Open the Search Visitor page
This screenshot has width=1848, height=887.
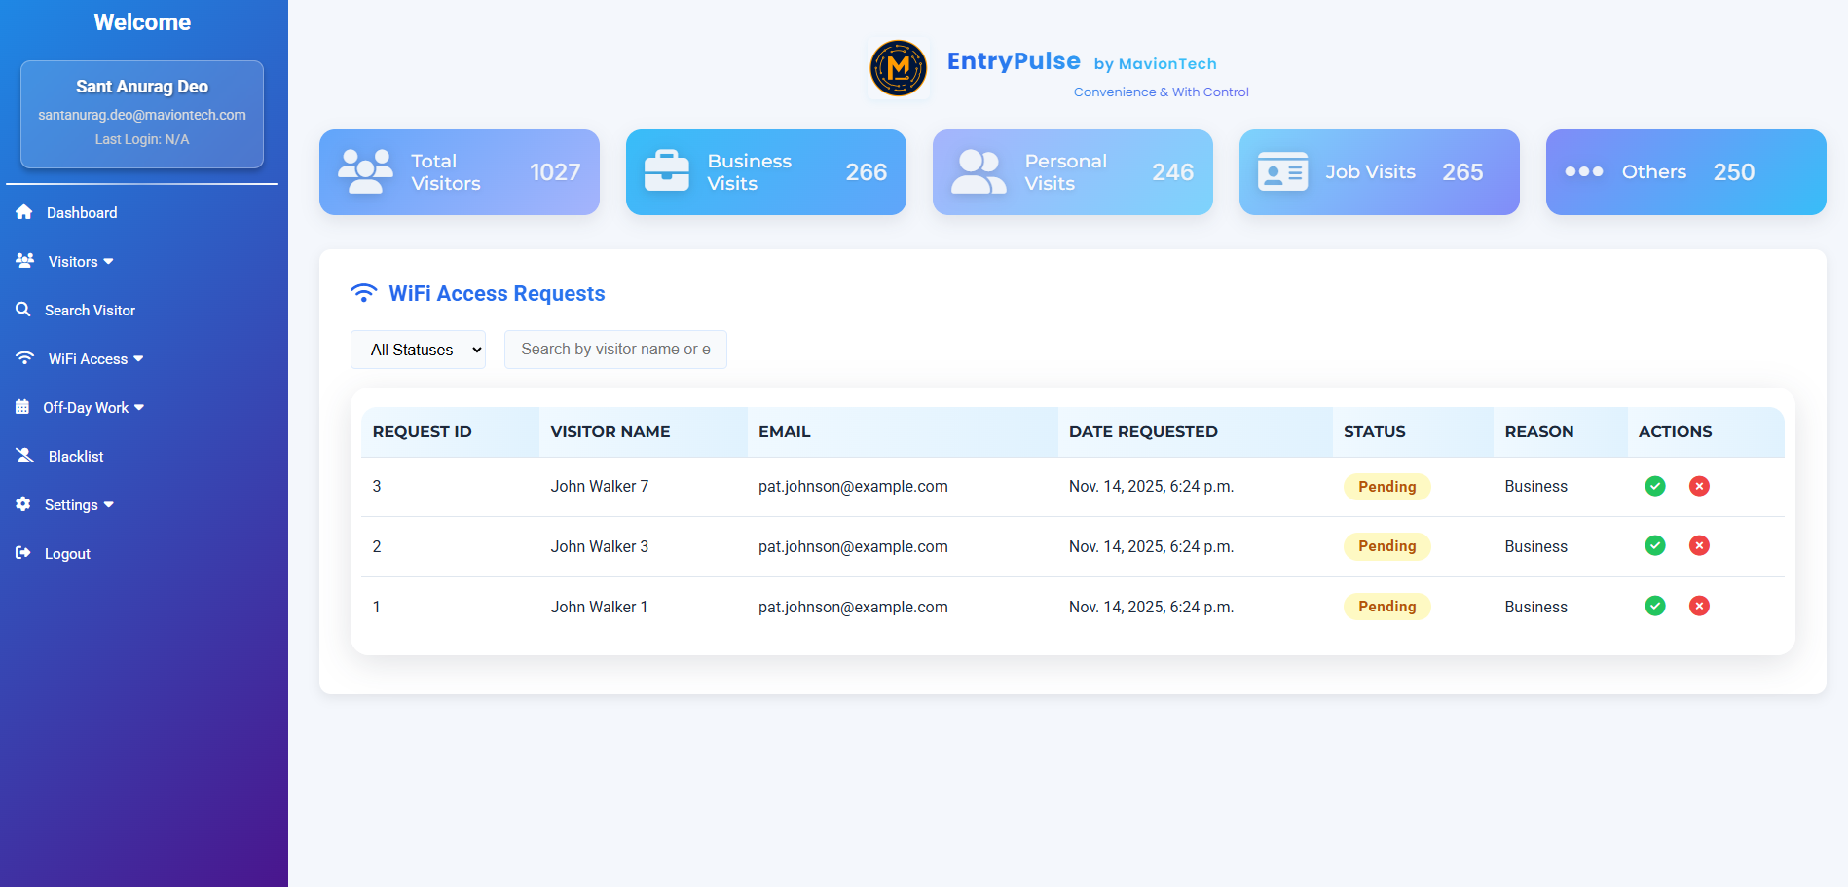pos(89,311)
